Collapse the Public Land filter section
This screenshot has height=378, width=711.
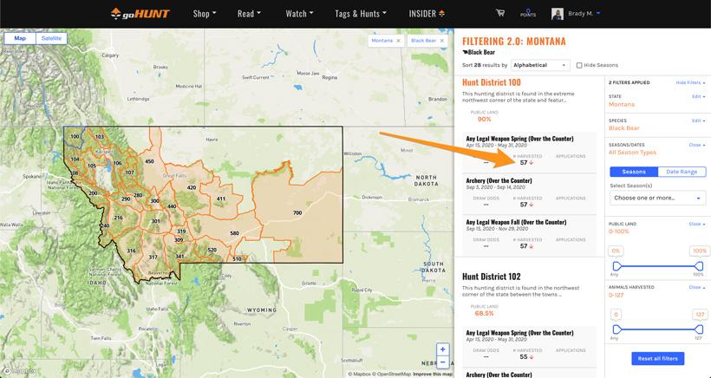pyautogui.click(x=695, y=224)
